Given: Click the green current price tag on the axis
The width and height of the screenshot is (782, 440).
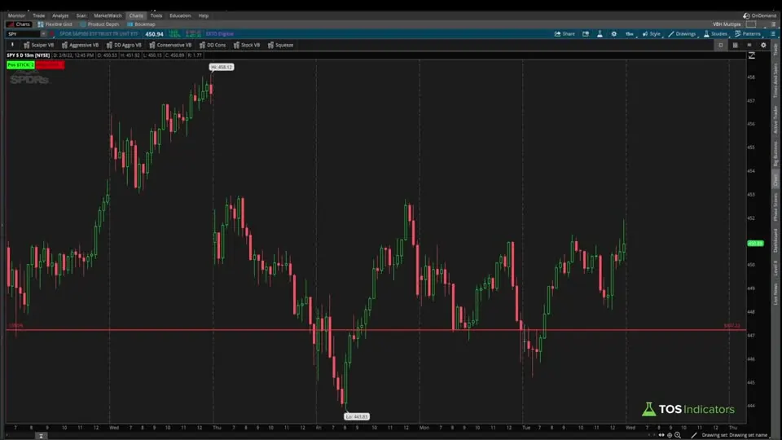Looking at the screenshot, I should tap(756, 244).
